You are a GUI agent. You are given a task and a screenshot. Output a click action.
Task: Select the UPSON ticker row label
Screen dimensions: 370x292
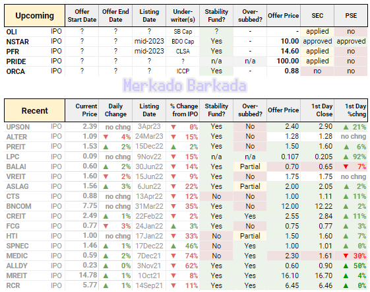(x=18, y=127)
